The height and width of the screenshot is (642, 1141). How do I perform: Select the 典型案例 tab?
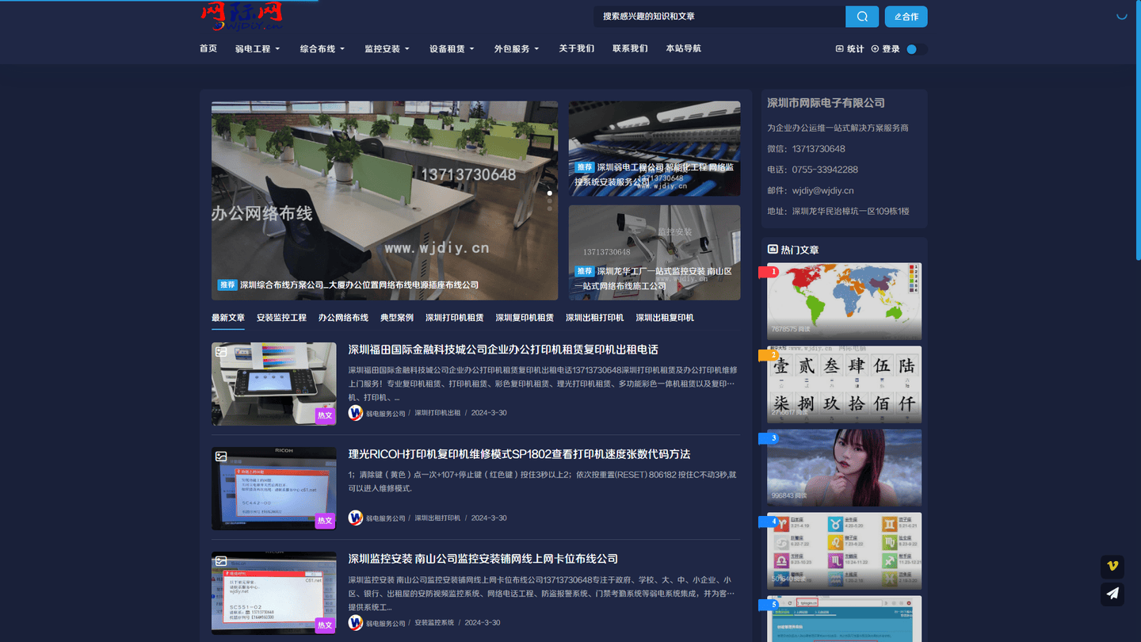click(x=397, y=318)
